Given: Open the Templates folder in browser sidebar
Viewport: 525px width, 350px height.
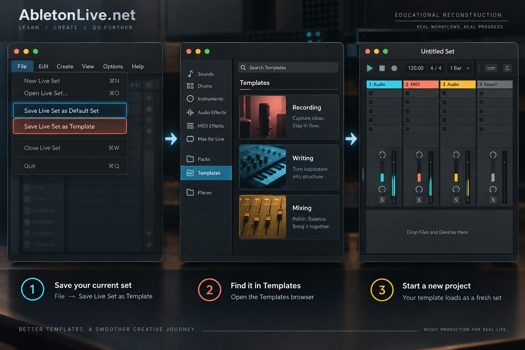Looking at the screenshot, I should [x=206, y=173].
